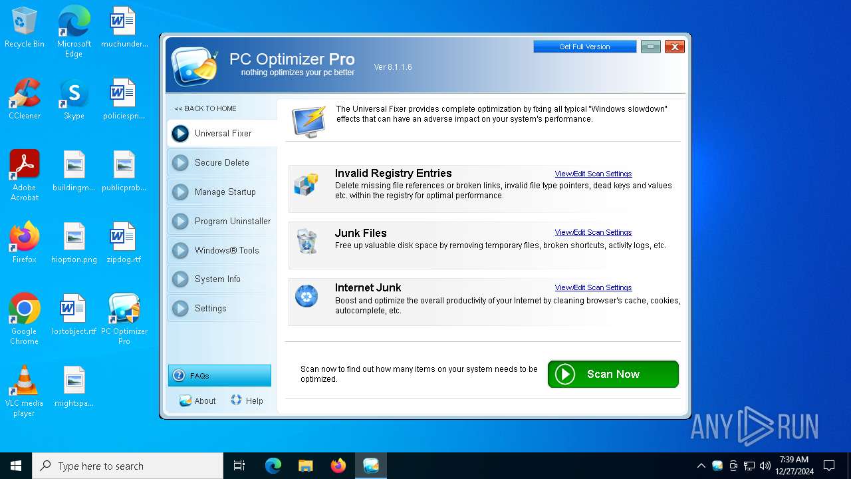Select VLC media player desktop shortcut
Viewport: 851px width, 479px height.
tap(25, 391)
